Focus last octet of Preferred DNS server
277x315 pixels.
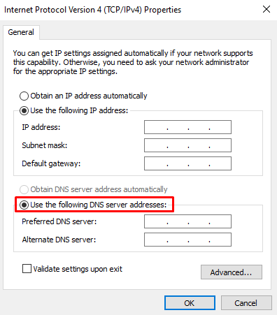pyautogui.click(x=220, y=221)
